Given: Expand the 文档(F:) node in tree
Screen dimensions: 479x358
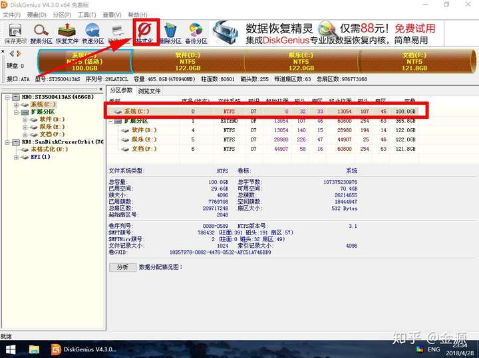Looking at the screenshot, I should click(25, 134).
